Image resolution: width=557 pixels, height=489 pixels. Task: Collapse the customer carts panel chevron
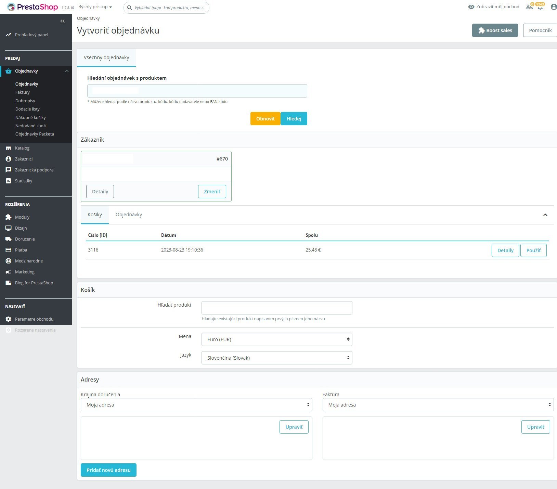(x=545, y=215)
